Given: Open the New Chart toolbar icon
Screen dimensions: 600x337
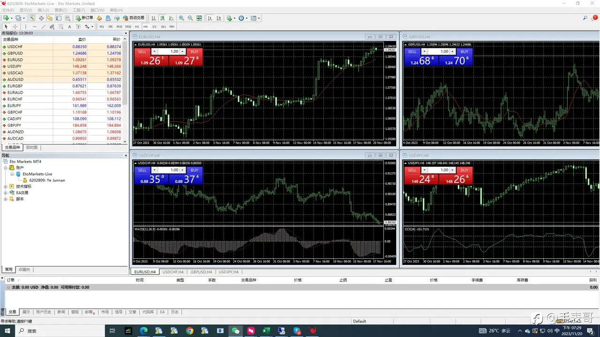Looking at the screenshot, I should point(6,18).
